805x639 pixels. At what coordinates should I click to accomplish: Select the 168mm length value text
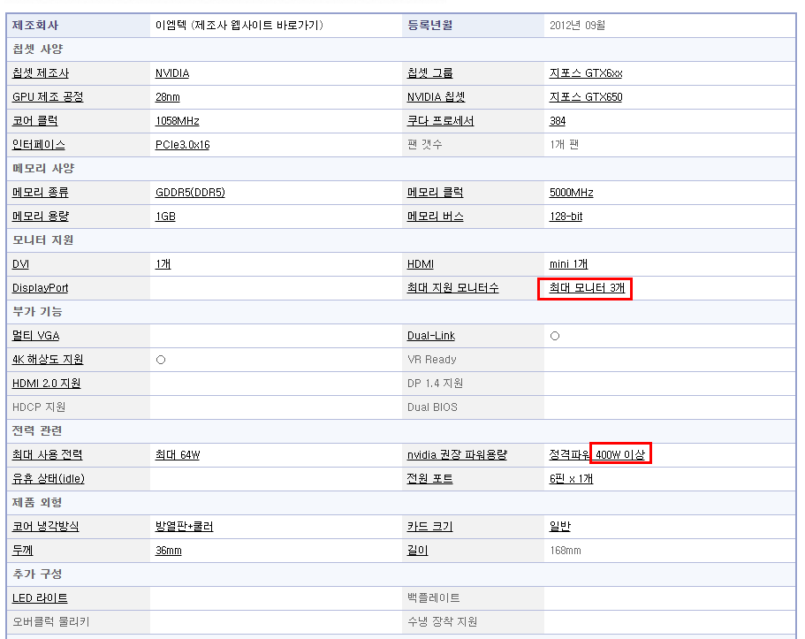click(x=566, y=551)
